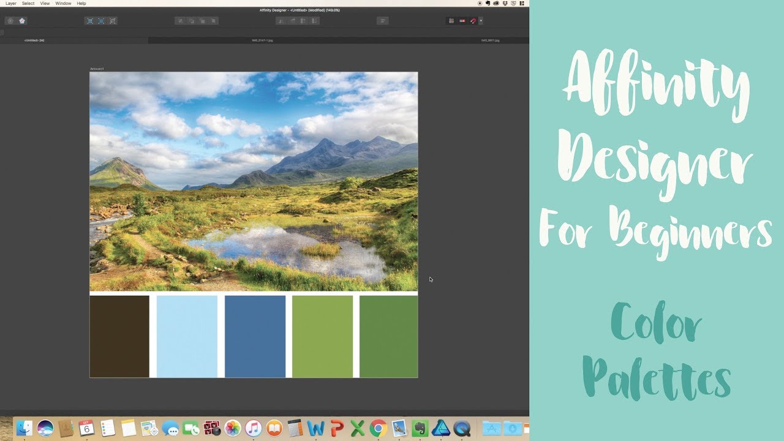Open Google Chrome from the Dock
The height and width of the screenshot is (441, 784).
pos(379,428)
